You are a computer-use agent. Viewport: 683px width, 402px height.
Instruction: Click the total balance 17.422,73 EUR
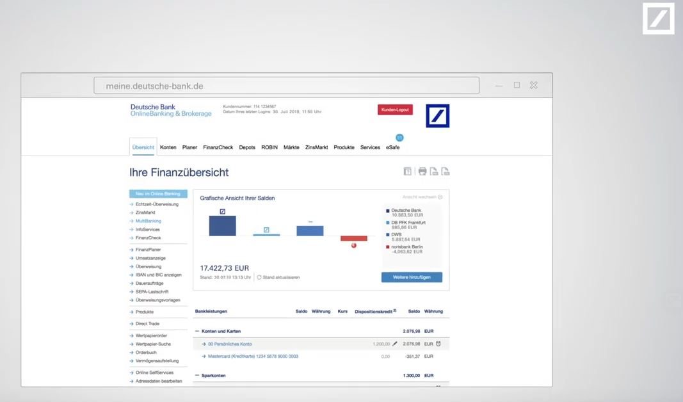(x=224, y=268)
